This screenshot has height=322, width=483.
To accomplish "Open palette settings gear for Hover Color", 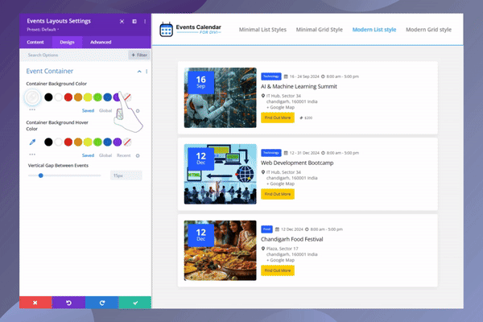I will (138, 155).
